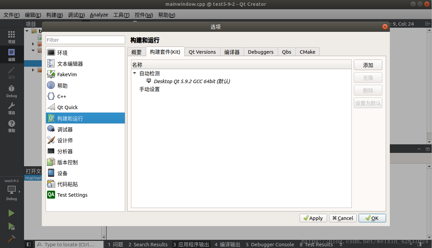Screen dimensions: 432x248
Task: Select the CMake tab
Action: click(308, 52)
